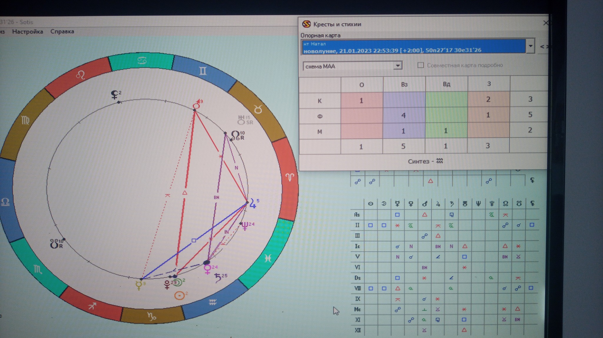Click the Вд column header in table
Image resolution: width=603 pixels, height=338 pixels.
click(446, 84)
